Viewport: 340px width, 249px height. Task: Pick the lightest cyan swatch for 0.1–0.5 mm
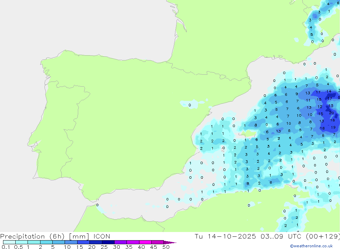coord(9,242)
